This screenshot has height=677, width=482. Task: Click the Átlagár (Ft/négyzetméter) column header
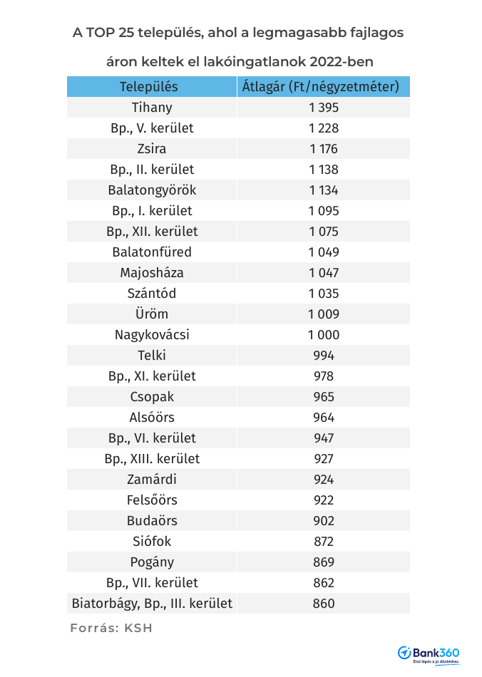[x=323, y=87]
